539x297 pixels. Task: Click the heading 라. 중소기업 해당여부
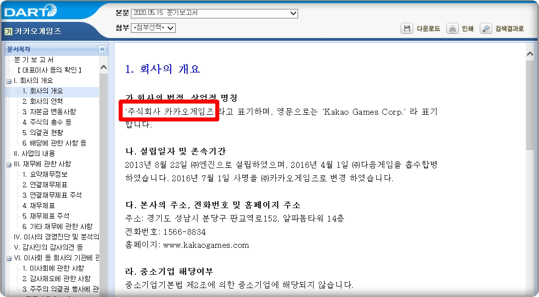[169, 271]
